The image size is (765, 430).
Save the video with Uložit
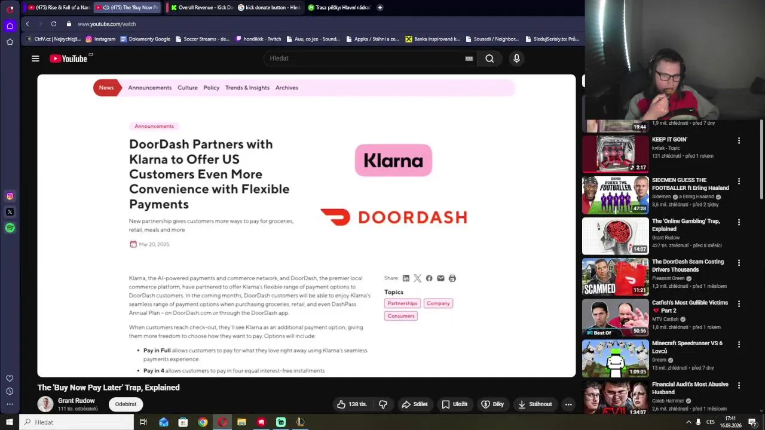click(455, 404)
